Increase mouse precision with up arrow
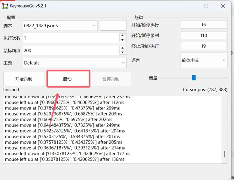Image resolution: width=234 pixels, height=180 pixels. [x=123, y=48]
